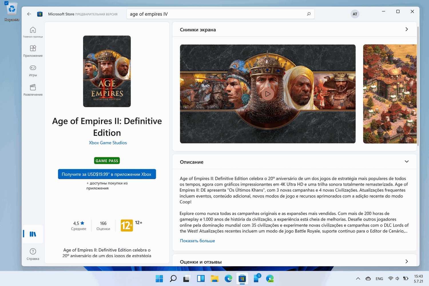Click the Microsoft Store taskbar icon
Viewport: 429px width, 286px height.
coord(242,279)
